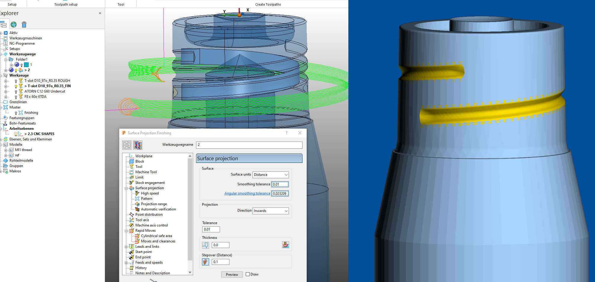Open the Angular smoothing tolerance link
This screenshot has height=282, width=595.
(247, 193)
